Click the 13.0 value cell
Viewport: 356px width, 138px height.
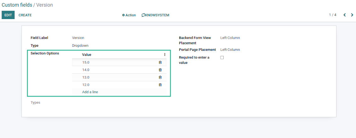(x=86, y=77)
